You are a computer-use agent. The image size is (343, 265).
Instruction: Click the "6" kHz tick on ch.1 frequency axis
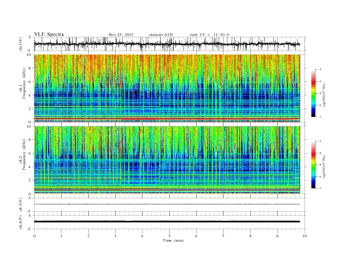click(30, 82)
